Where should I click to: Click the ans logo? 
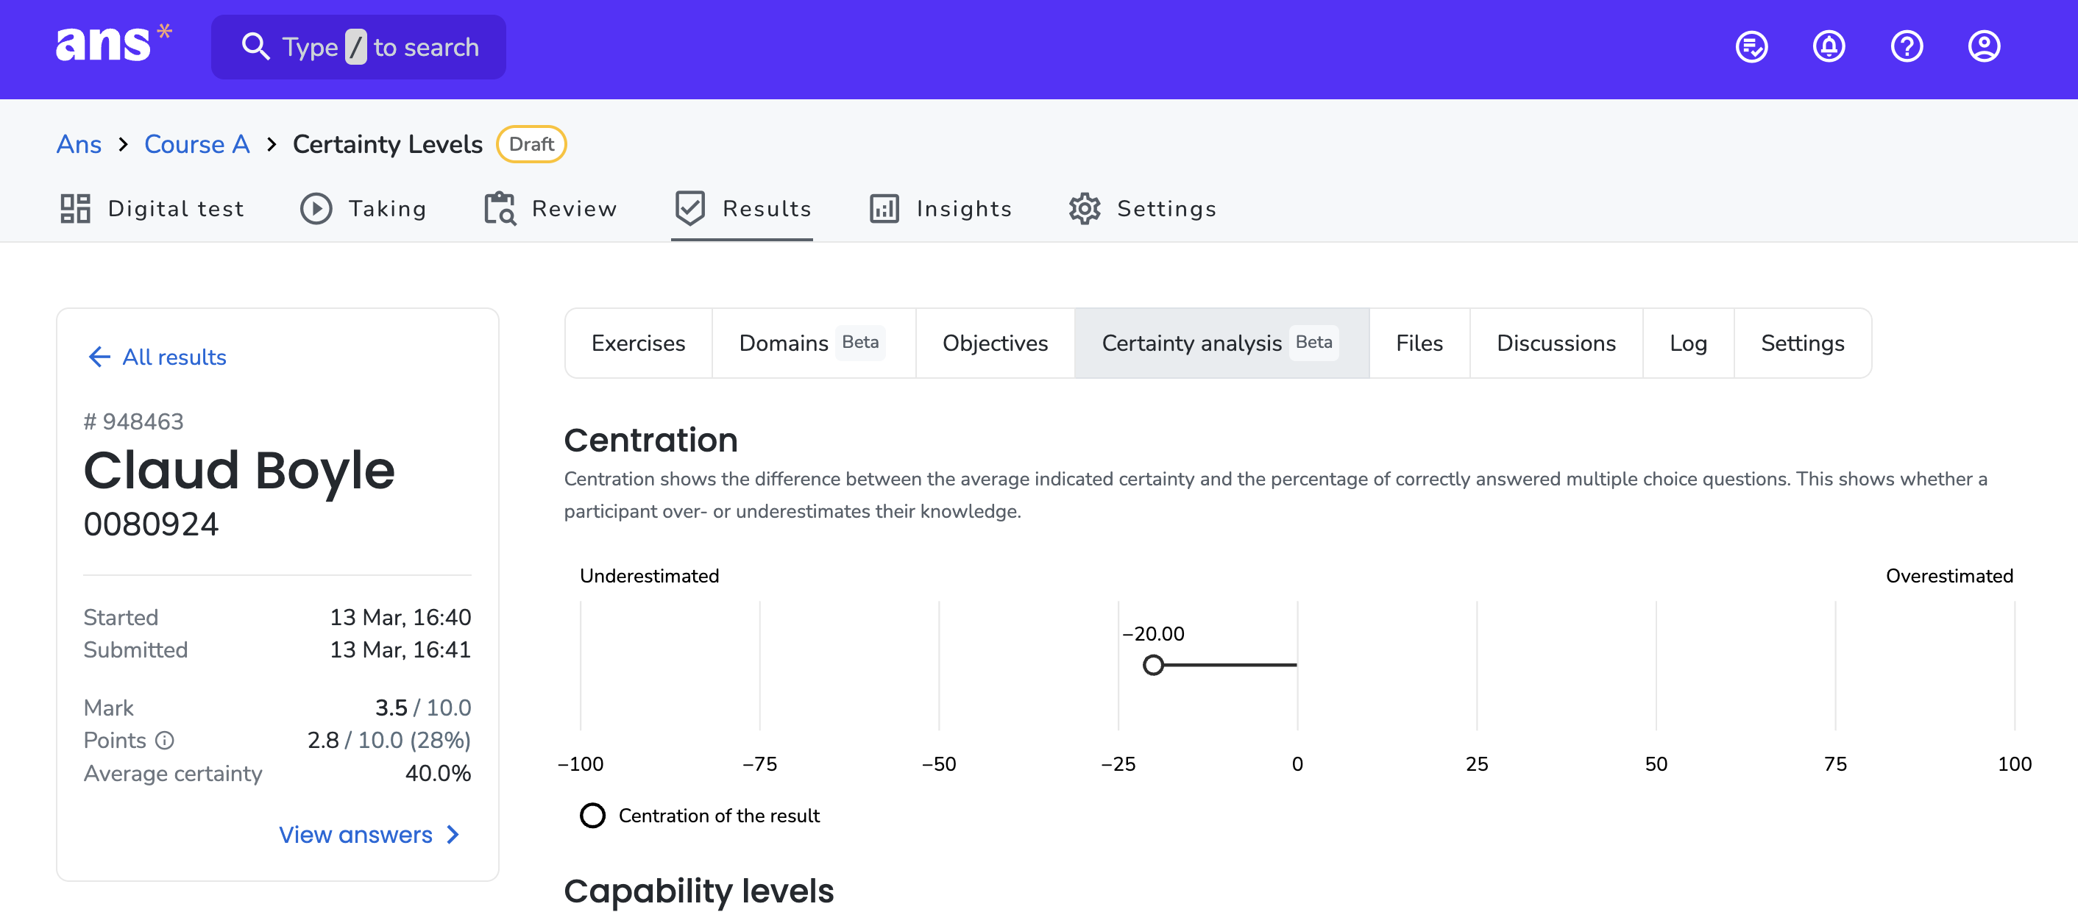tap(113, 44)
